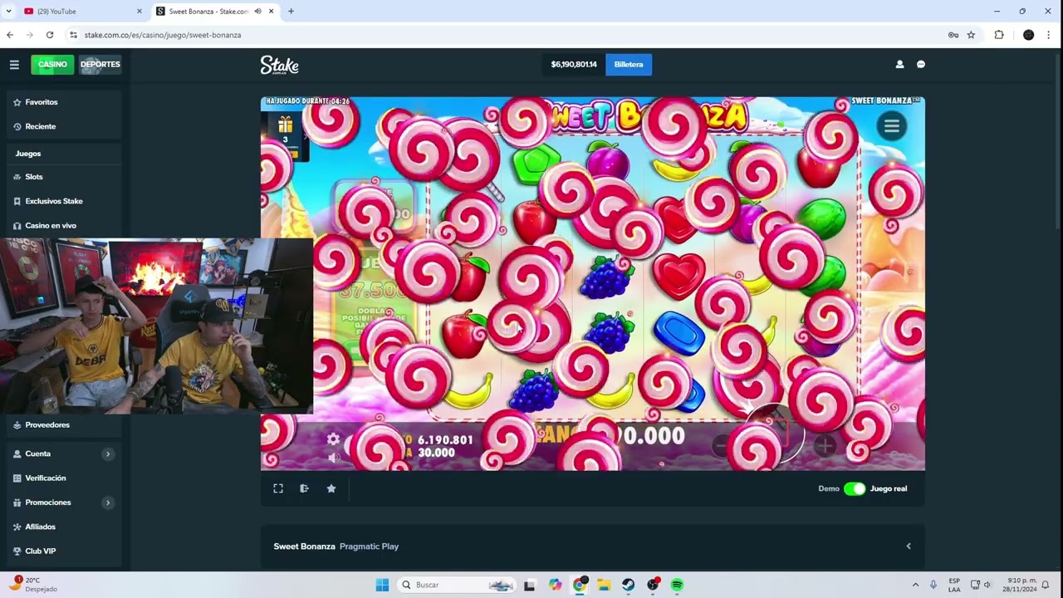Viewport: 1063px width, 598px height.
Task: Toggle theatre mode icon below the game
Action: (x=305, y=488)
